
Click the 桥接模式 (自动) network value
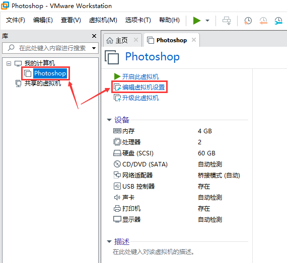219,176
